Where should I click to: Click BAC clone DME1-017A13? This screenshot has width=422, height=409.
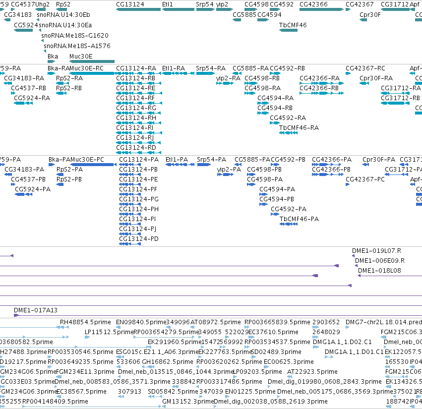tap(36, 310)
